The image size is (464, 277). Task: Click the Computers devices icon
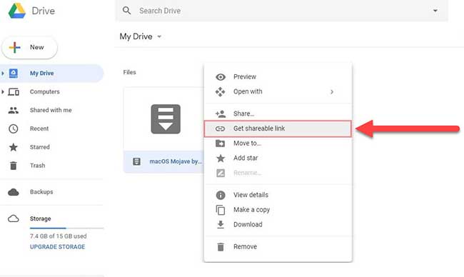tap(14, 92)
